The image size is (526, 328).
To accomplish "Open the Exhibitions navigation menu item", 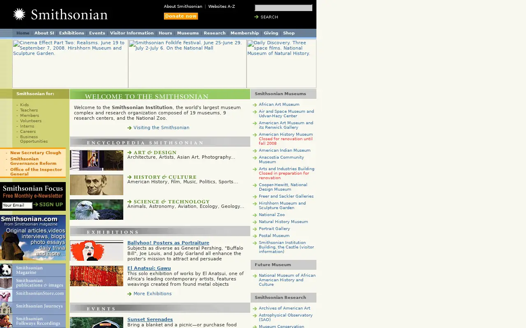I will [72, 33].
